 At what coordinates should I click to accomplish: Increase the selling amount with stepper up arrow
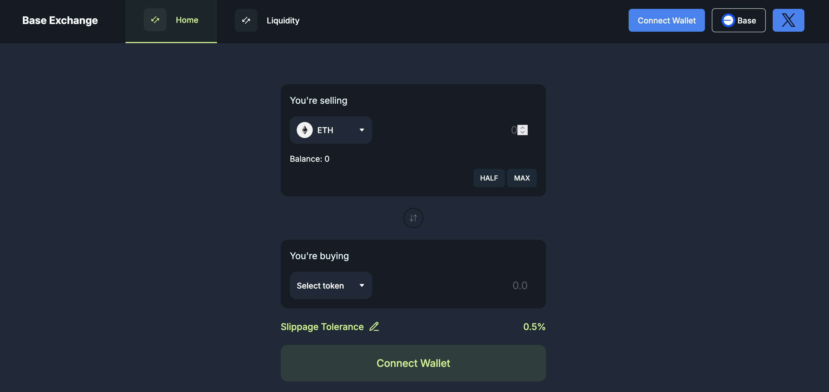523,128
